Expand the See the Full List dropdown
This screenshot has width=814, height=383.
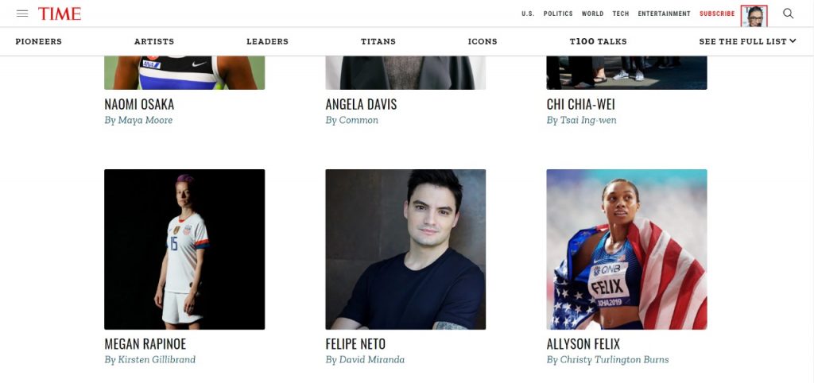click(x=747, y=41)
